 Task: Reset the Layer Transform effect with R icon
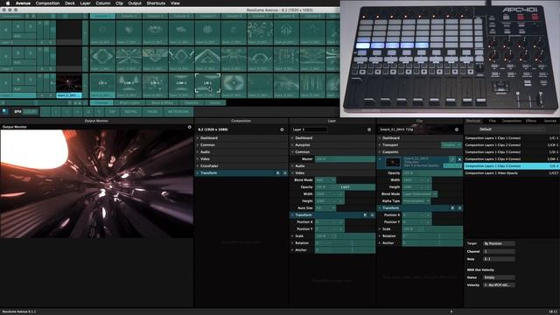tap(365, 215)
